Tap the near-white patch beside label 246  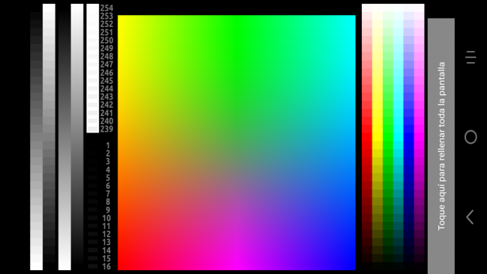pyautogui.click(x=93, y=73)
